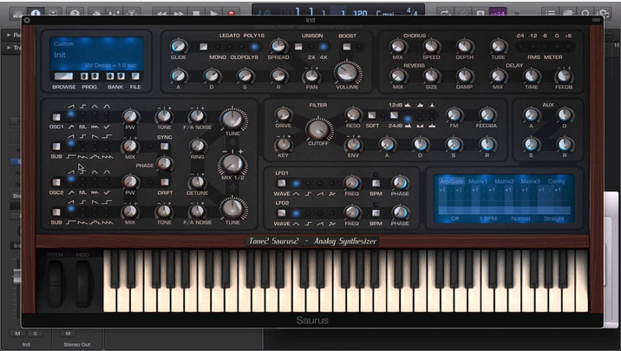The height and width of the screenshot is (351, 621).
Task: Click the voice mode selector button beside GLIDE
Action: tap(204, 47)
